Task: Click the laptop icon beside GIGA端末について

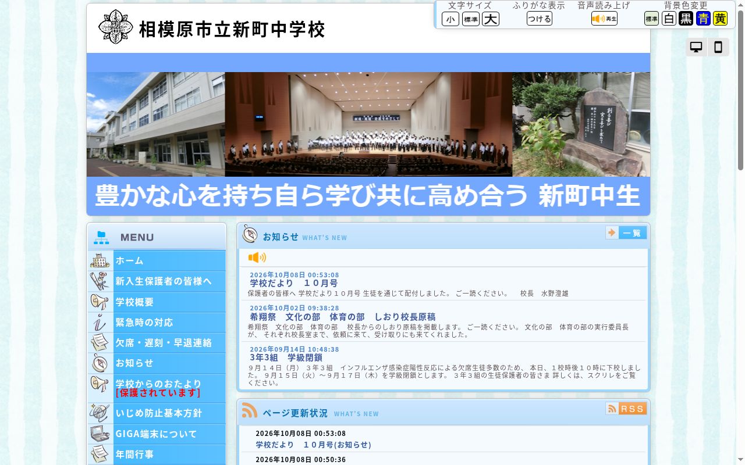Action: coord(100,434)
